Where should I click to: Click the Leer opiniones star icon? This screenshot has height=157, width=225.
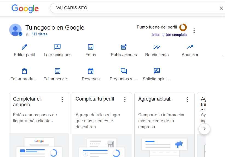click(x=57, y=47)
